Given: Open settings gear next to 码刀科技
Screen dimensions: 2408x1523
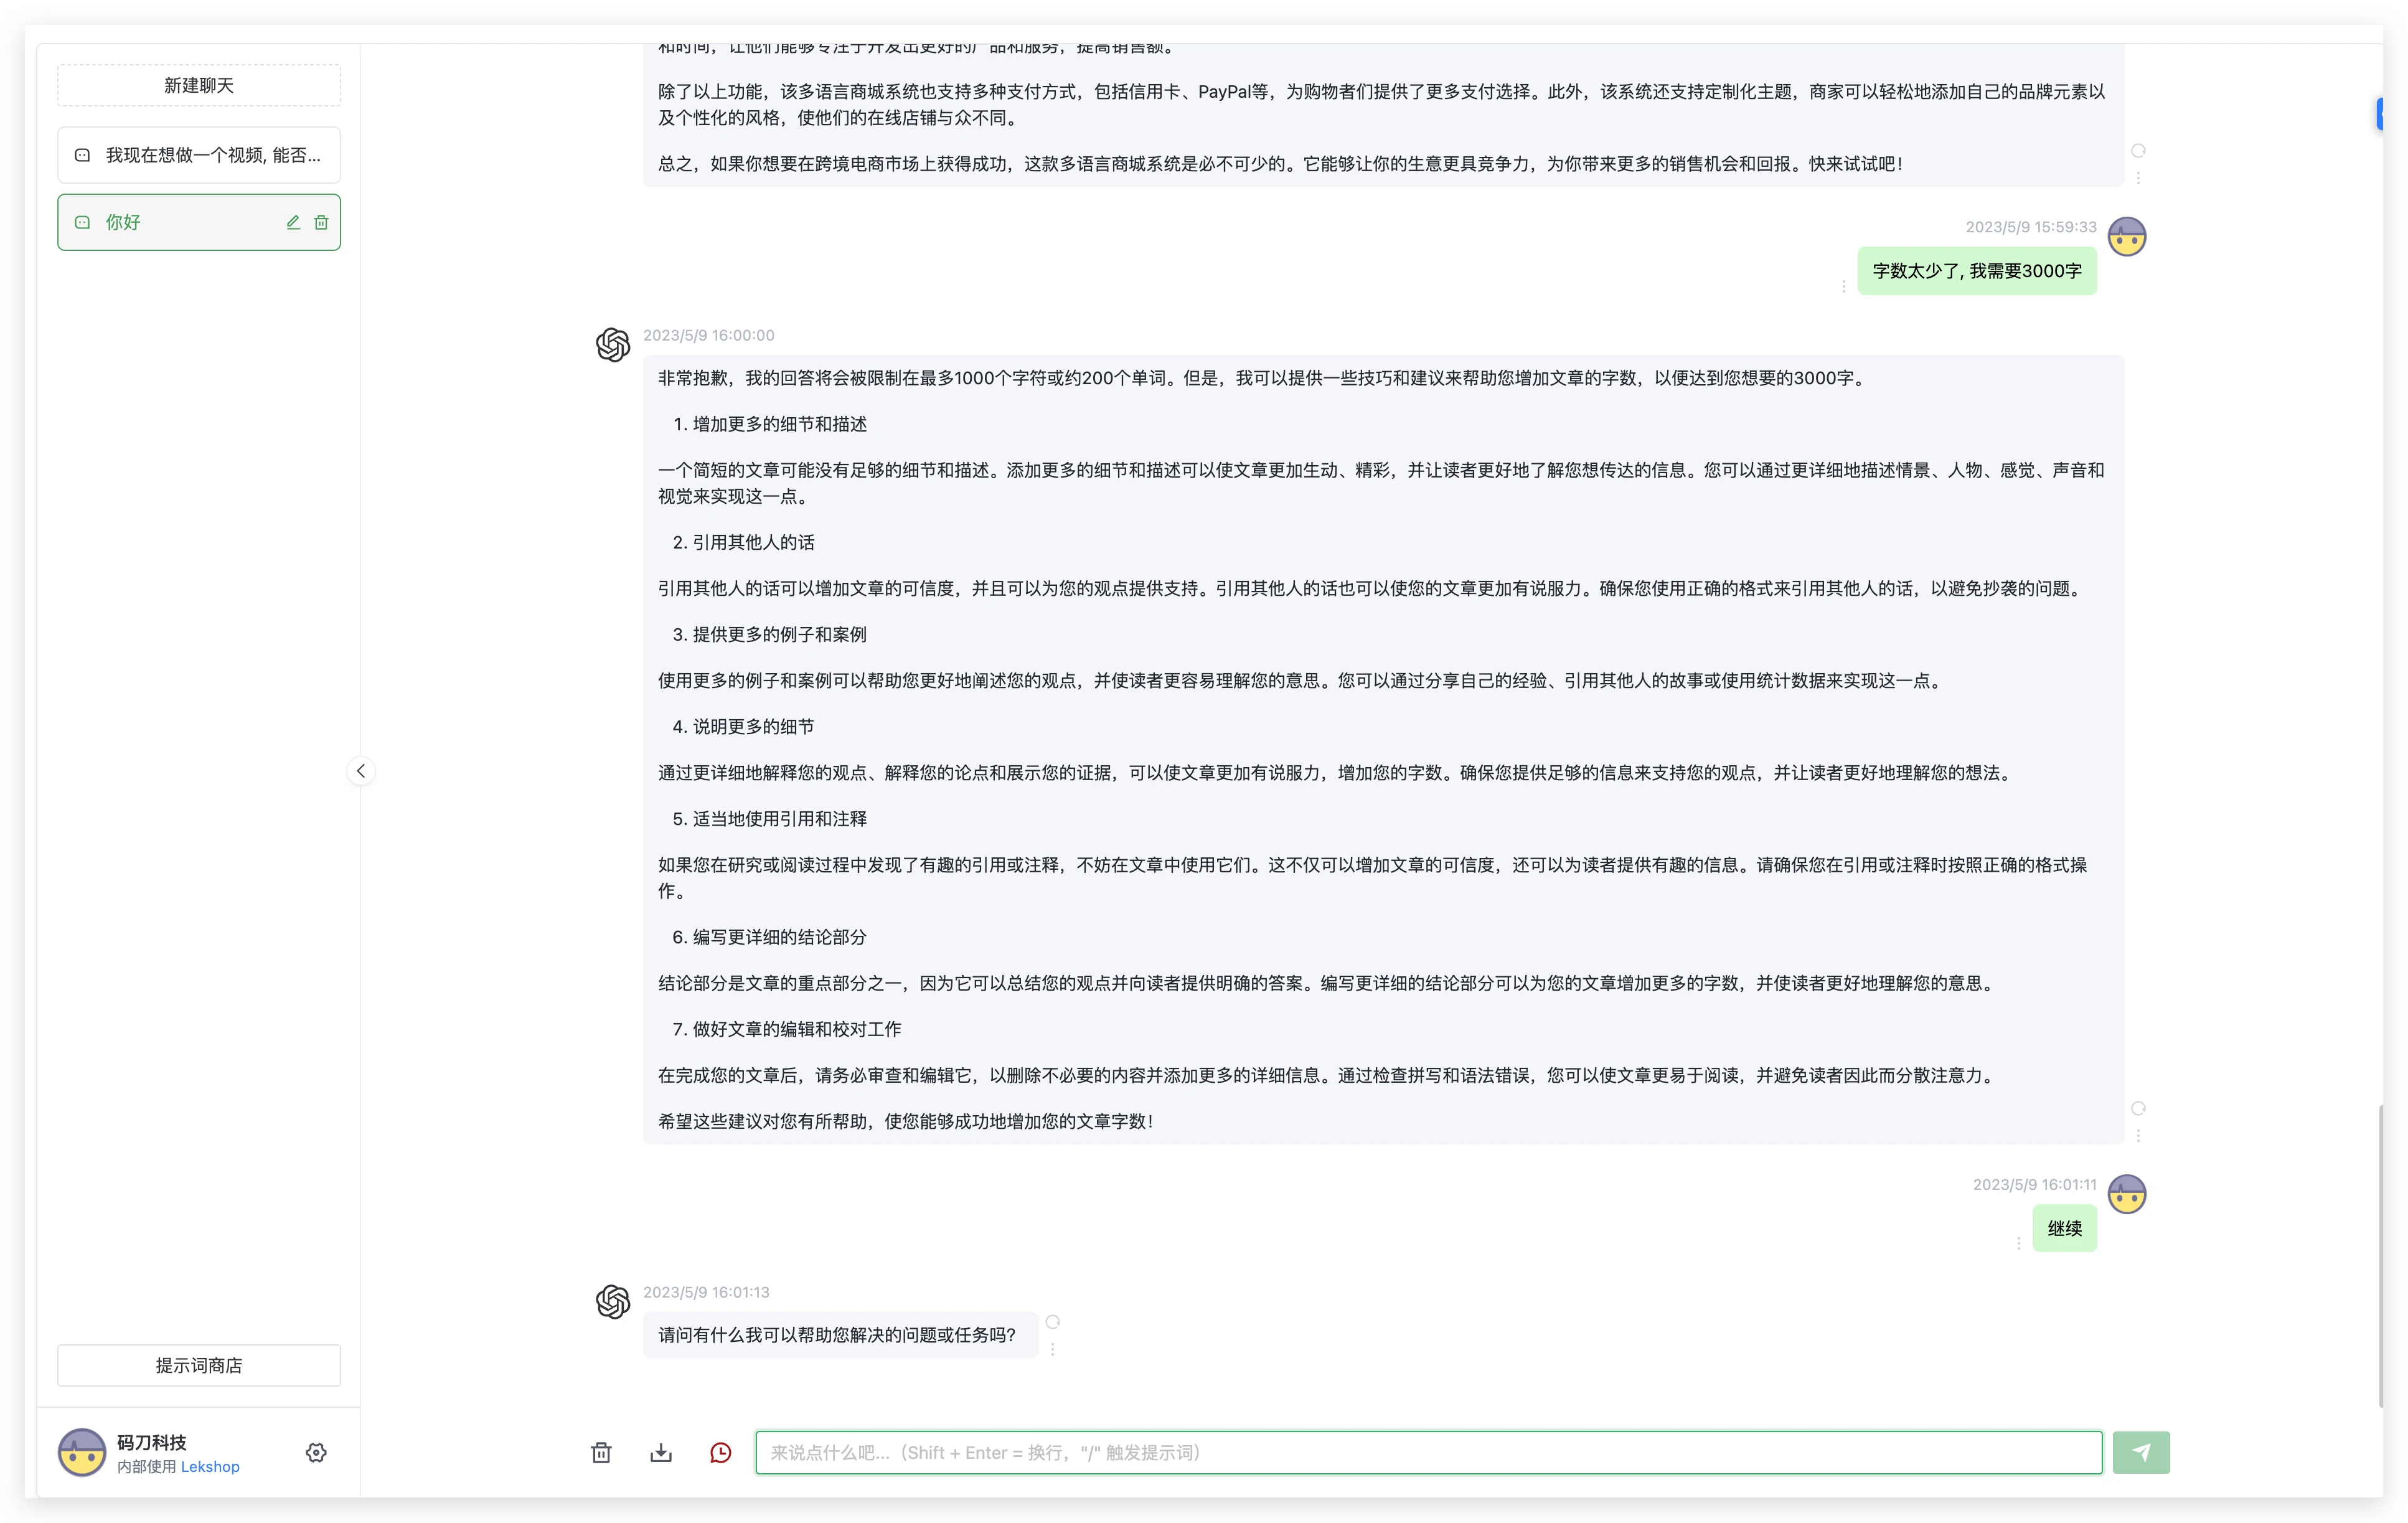Looking at the screenshot, I should (x=316, y=1452).
